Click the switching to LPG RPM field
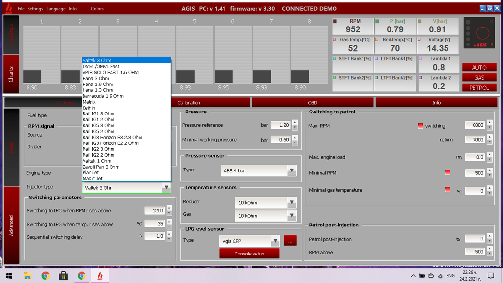 coord(154,210)
